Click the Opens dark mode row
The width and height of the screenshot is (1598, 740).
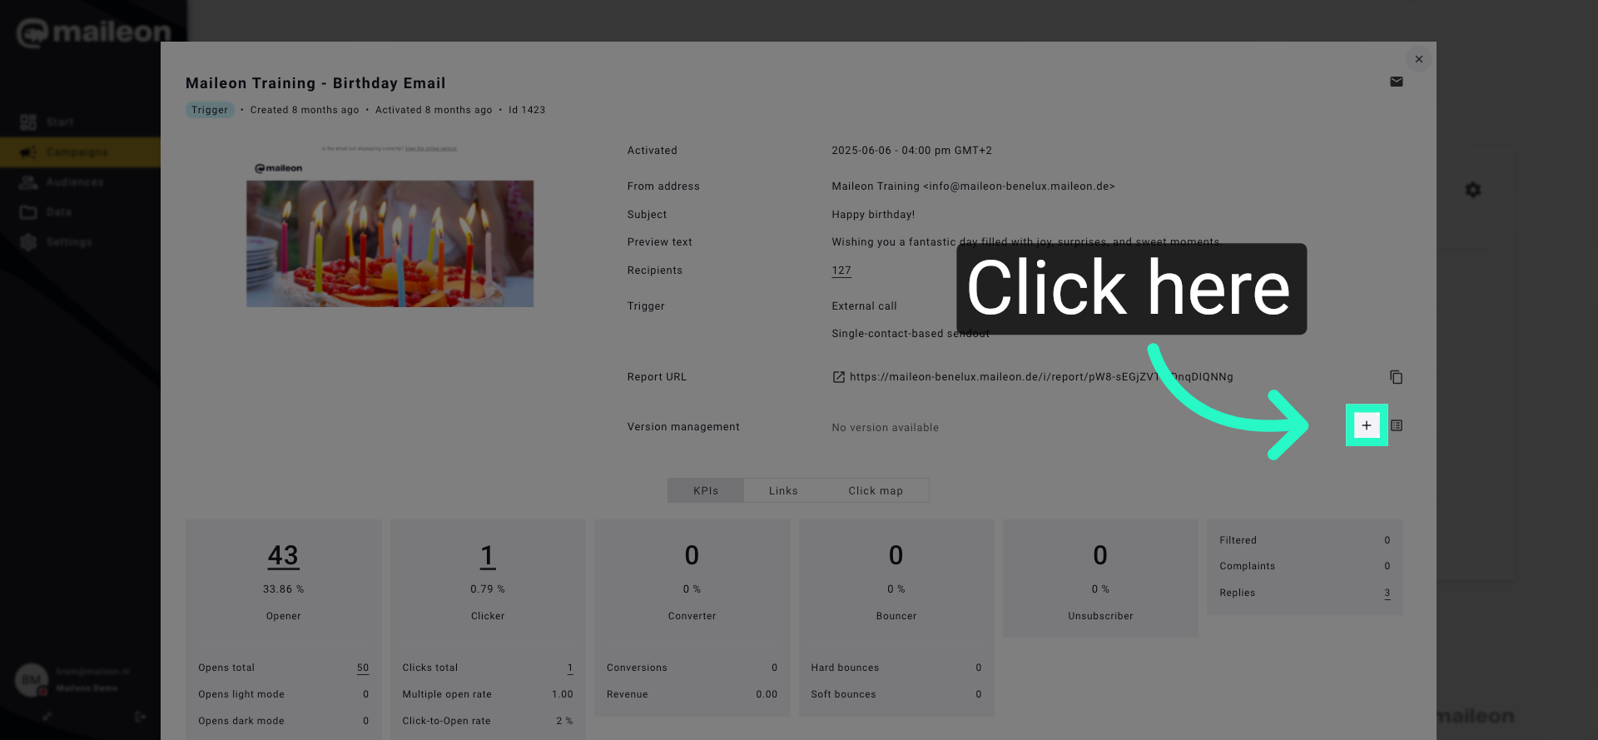[x=283, y=721]
